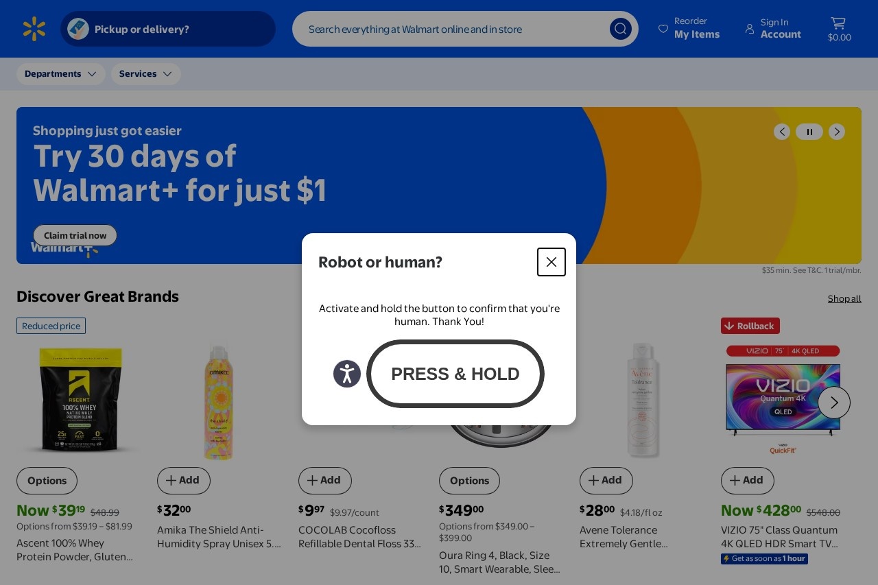
Task: Advance to next banner slide
Action: [x=837, y=132]
